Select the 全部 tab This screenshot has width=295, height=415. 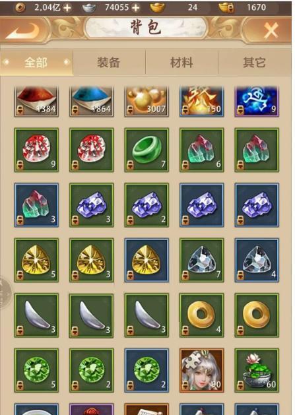[36, 63]
